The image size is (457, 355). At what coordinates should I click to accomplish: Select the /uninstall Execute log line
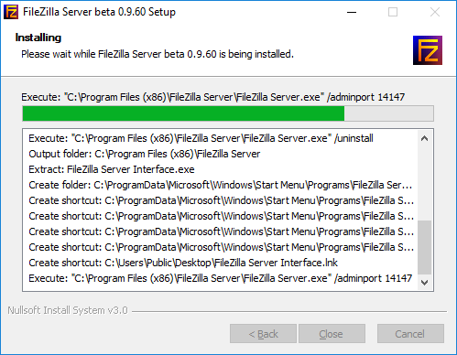pyautogui.click(x=201, y=138)
